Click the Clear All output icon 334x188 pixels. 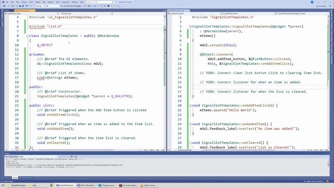click(72, 157)
